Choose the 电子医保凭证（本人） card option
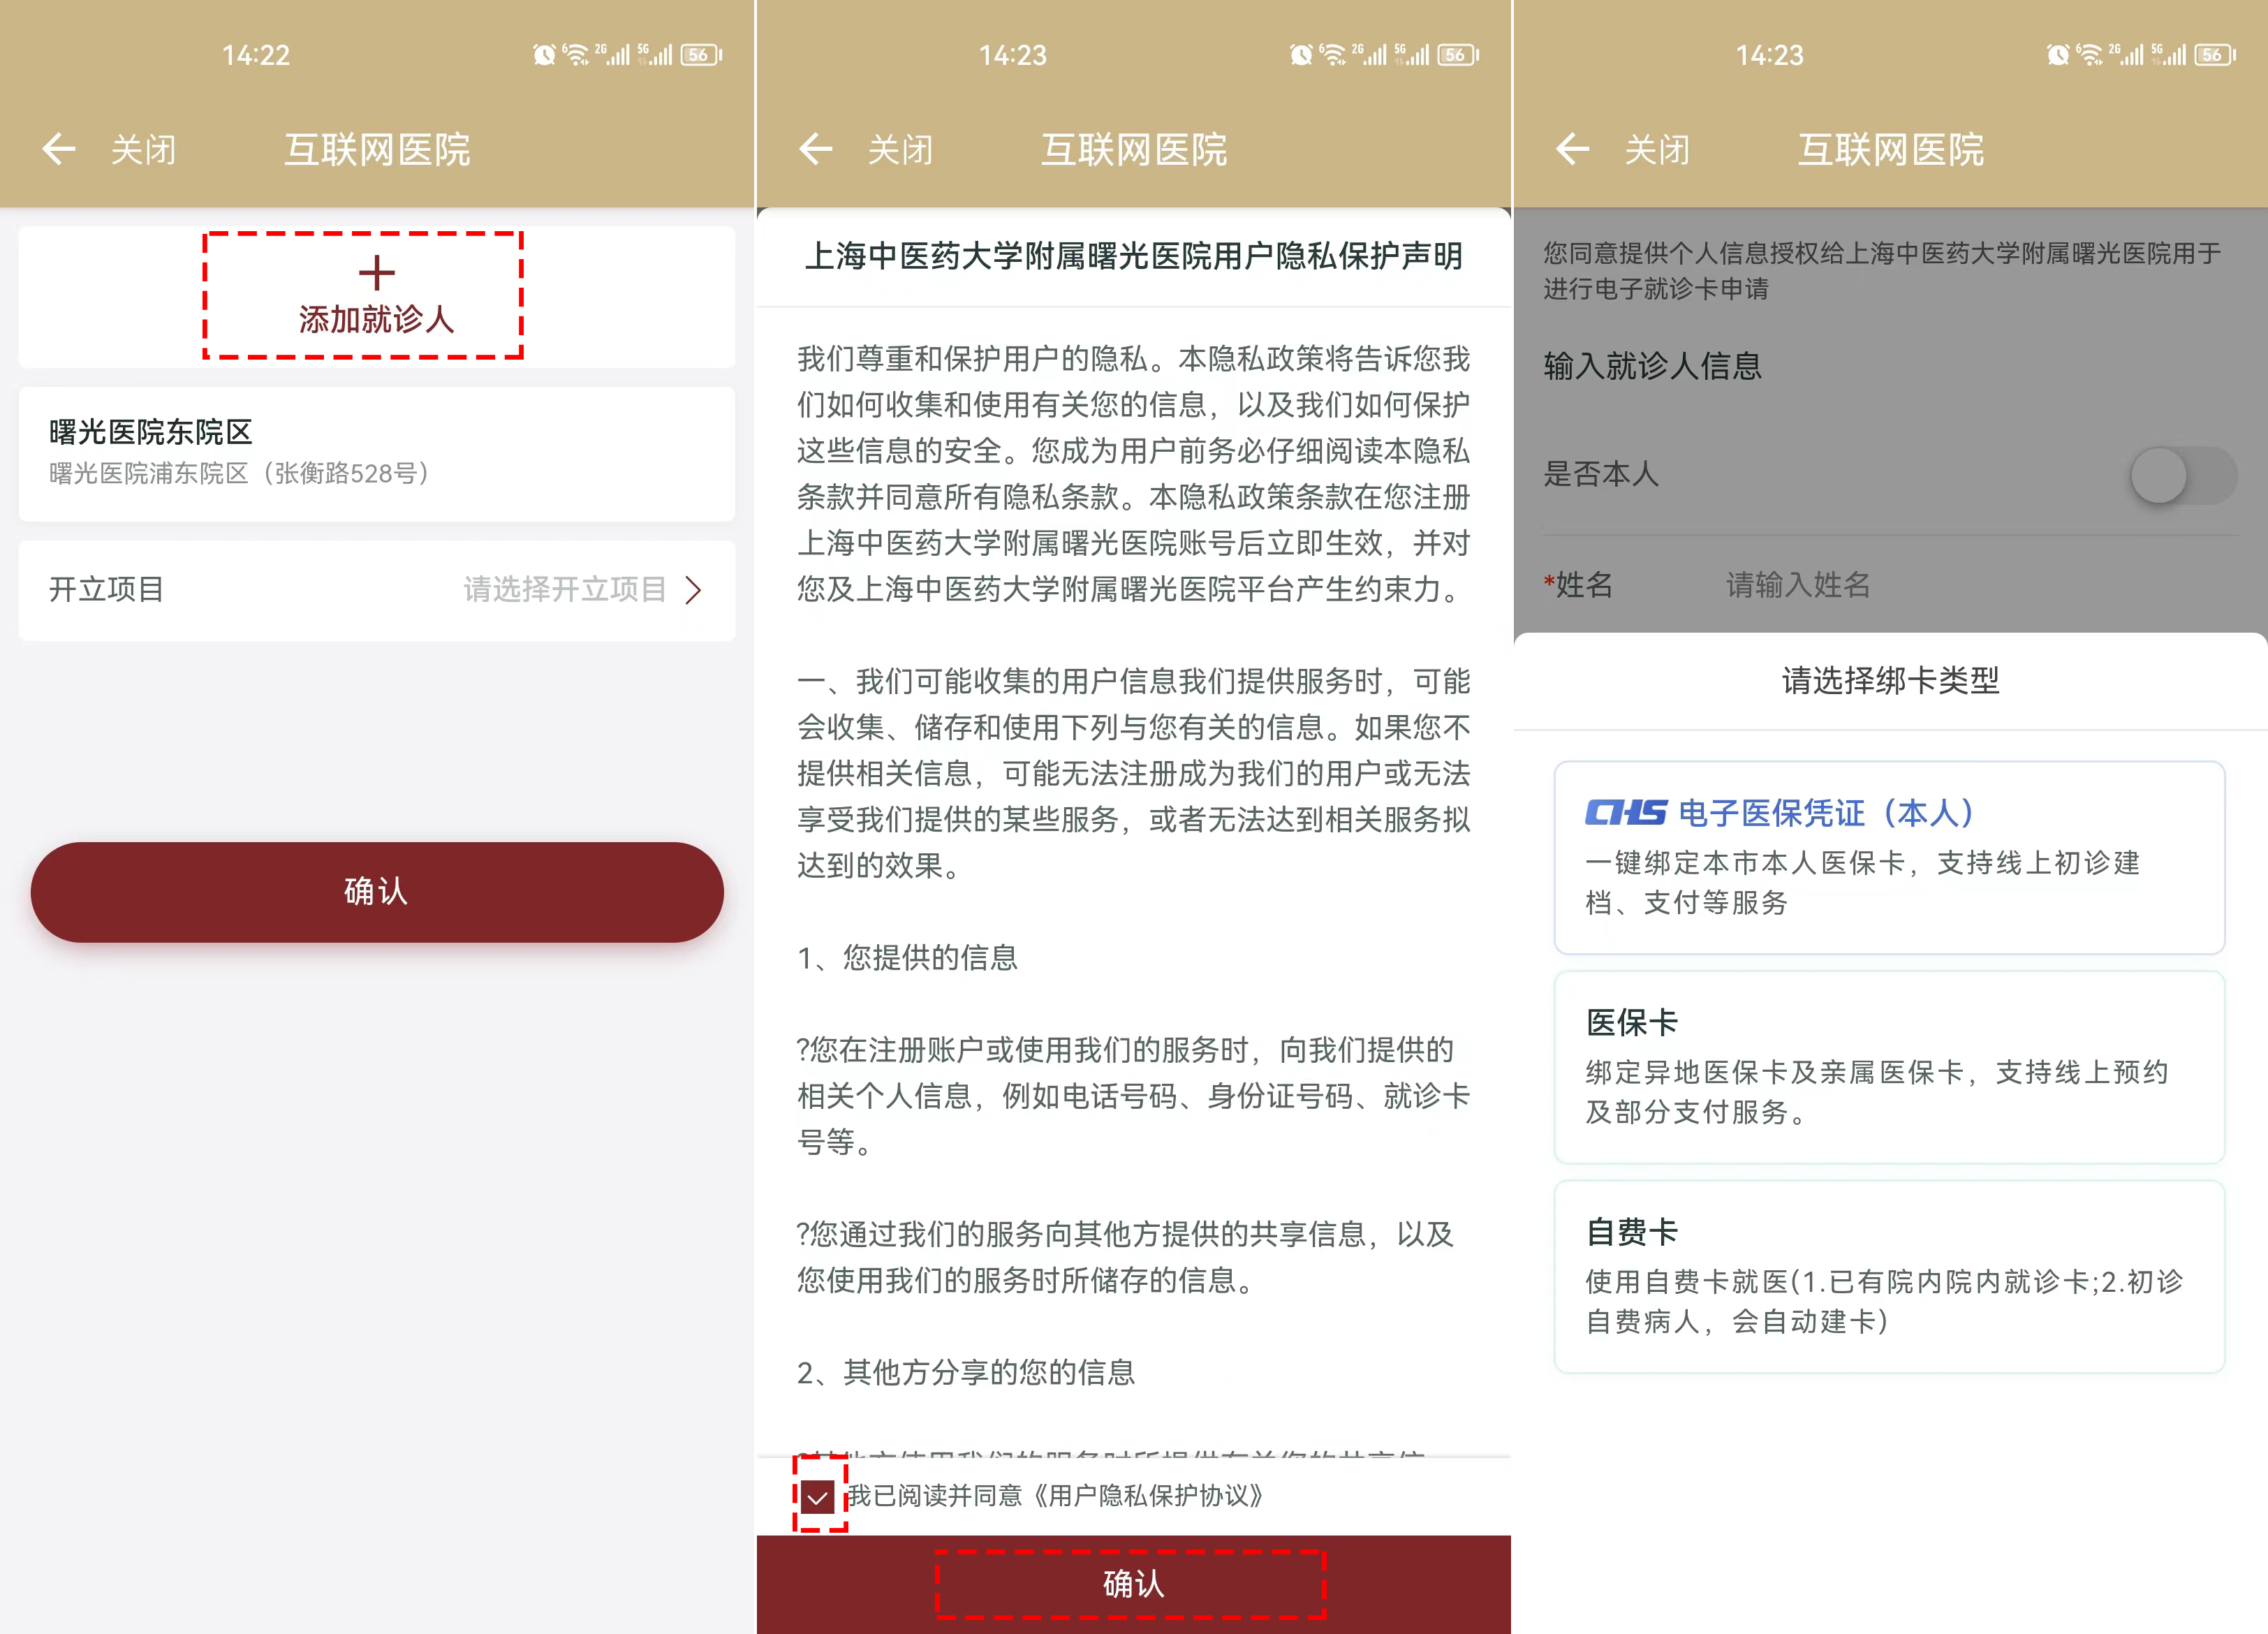Screen dimensions: 2268x1634 point(1889,857)
